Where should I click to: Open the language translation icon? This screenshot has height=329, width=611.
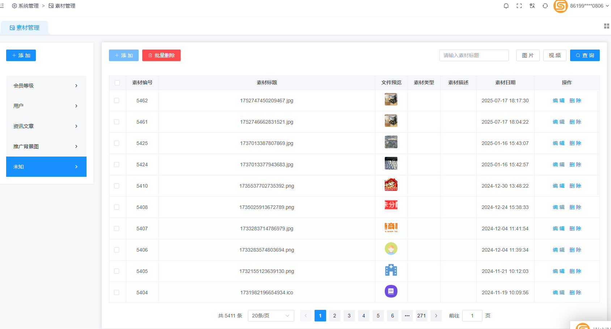[532, 6]
